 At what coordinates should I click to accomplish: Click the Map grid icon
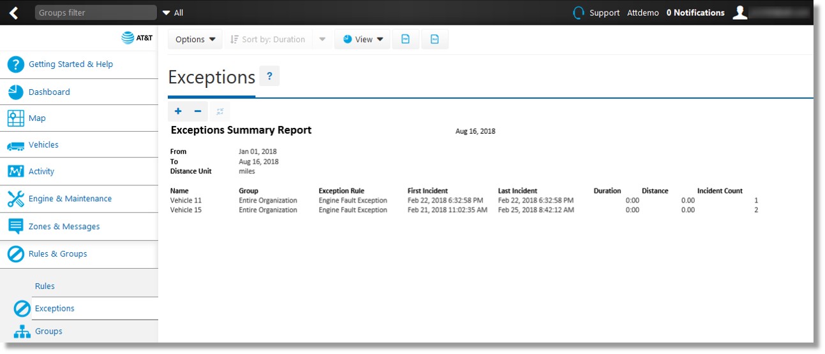click(16, 118)
